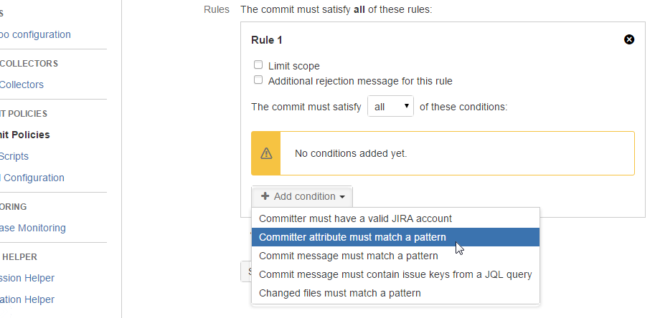
Task: Enable the Limit scope checkbox
Action: 258,65
